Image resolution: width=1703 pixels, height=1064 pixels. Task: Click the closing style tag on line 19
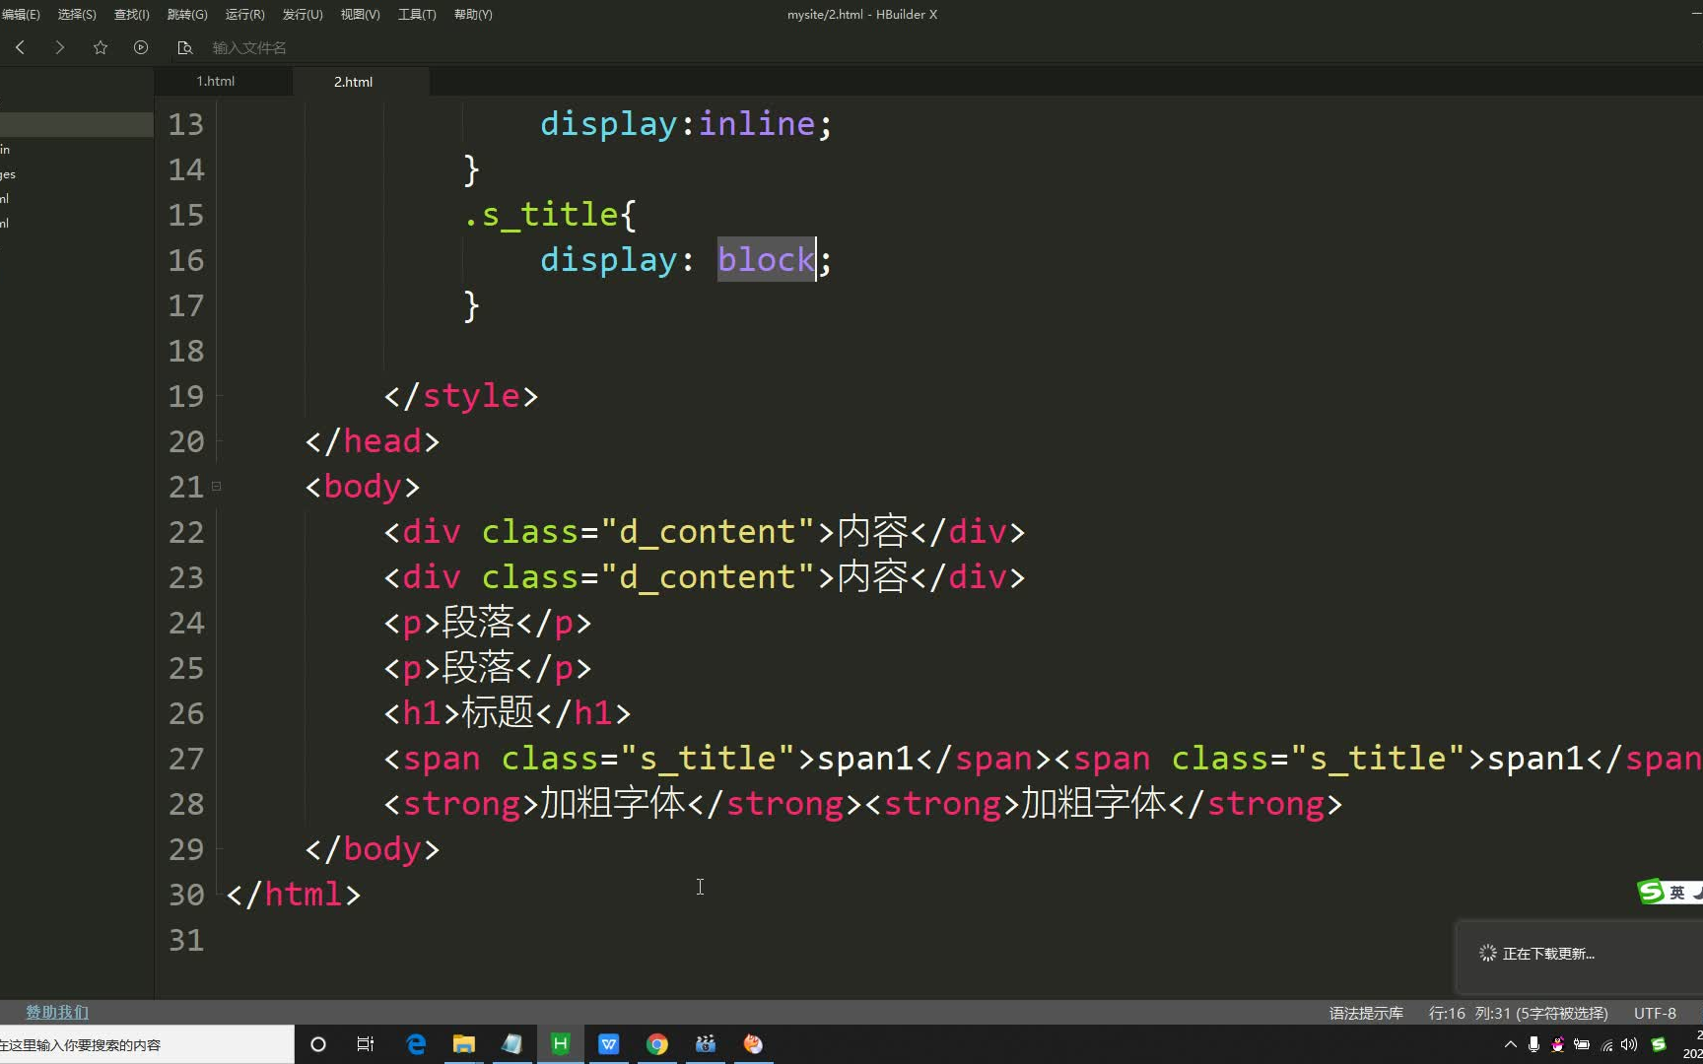click(x=461, y=396)
